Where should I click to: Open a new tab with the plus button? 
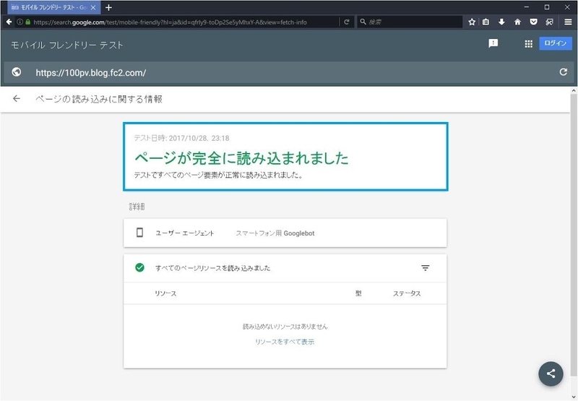coord(108,7)
